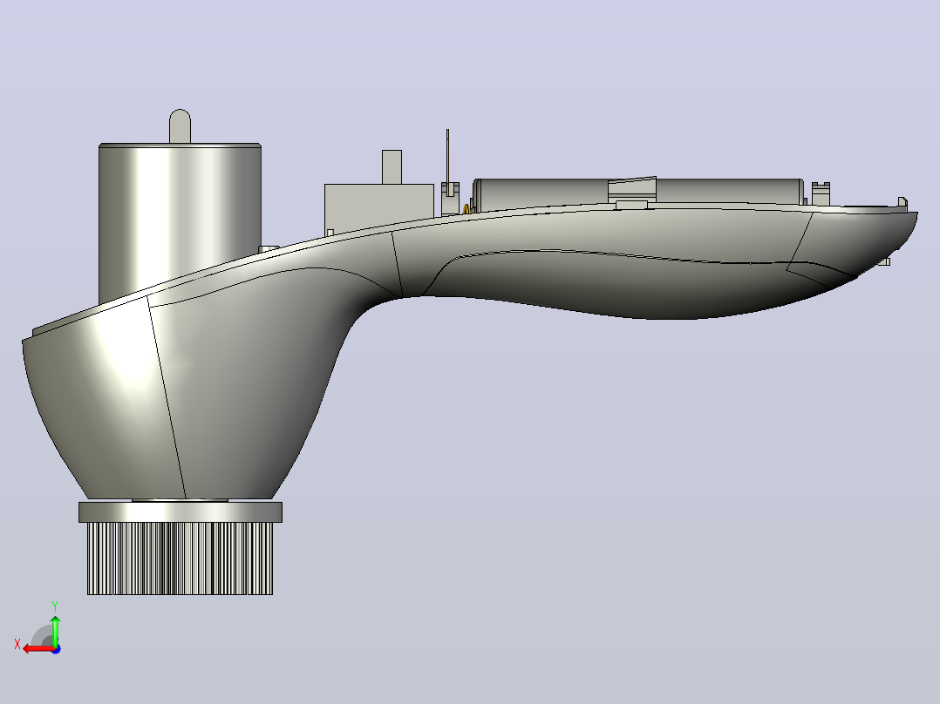Image resolution: width=940 pixels, height=704 pixels.
Task: Select the small block on top of box
Action: 392,167
